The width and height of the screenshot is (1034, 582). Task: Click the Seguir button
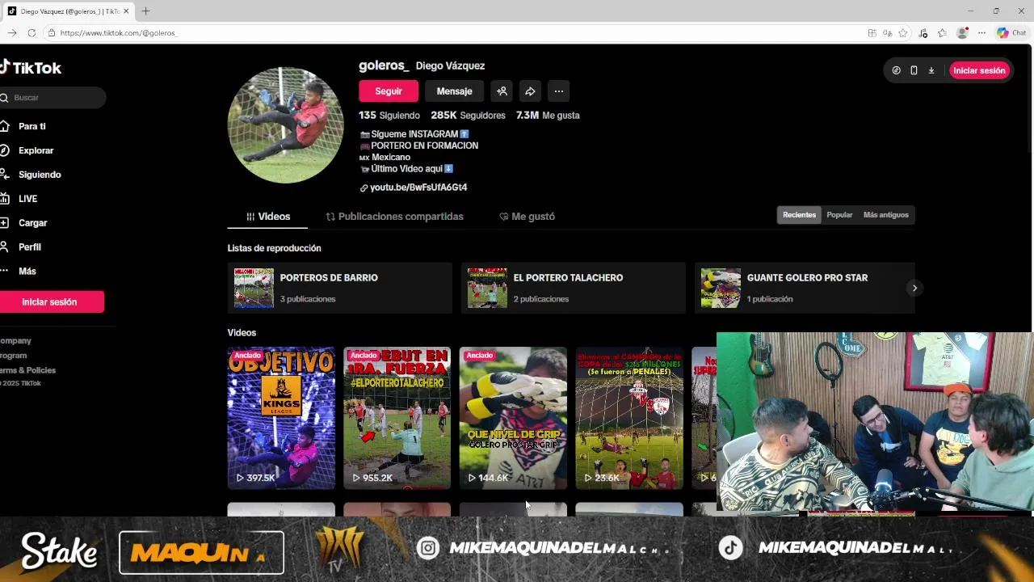(389, 91)
